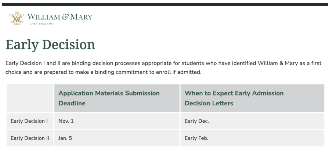
Task: Click the Chartered 1693 tagline
Action: click(x=41, y=24)
